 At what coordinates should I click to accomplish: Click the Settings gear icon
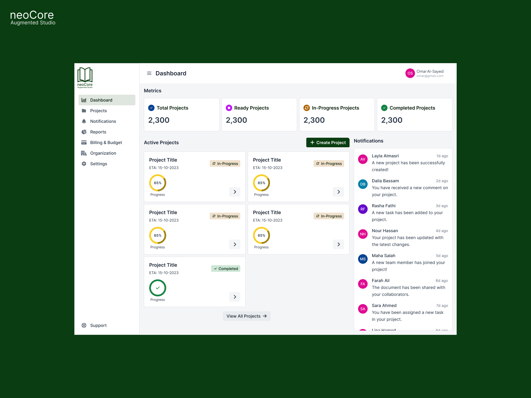[x=84, y=164]
